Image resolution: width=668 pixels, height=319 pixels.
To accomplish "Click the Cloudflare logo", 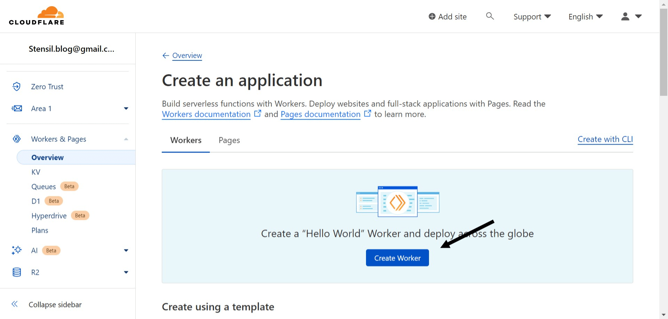I will (x=36, y=15).
